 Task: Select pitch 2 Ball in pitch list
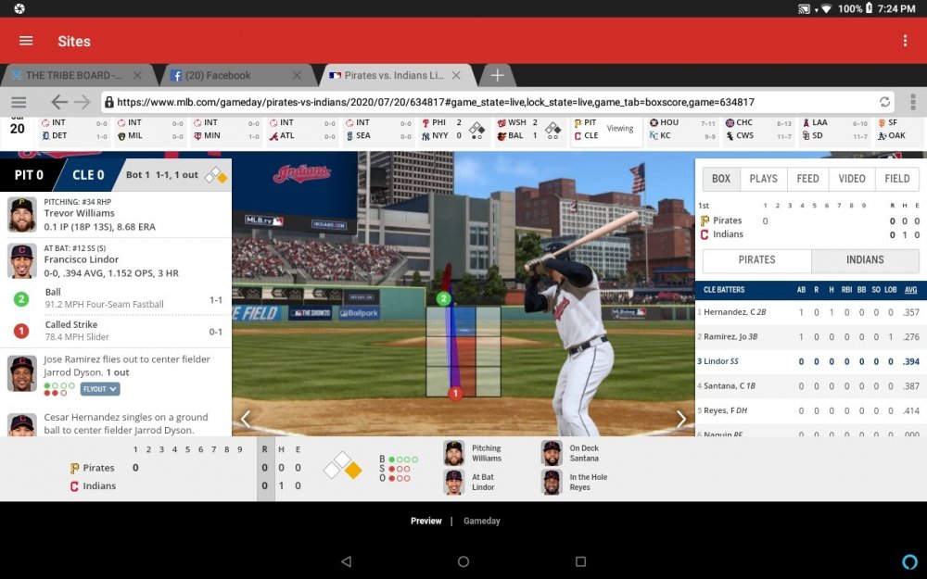(x=116, y=299)
